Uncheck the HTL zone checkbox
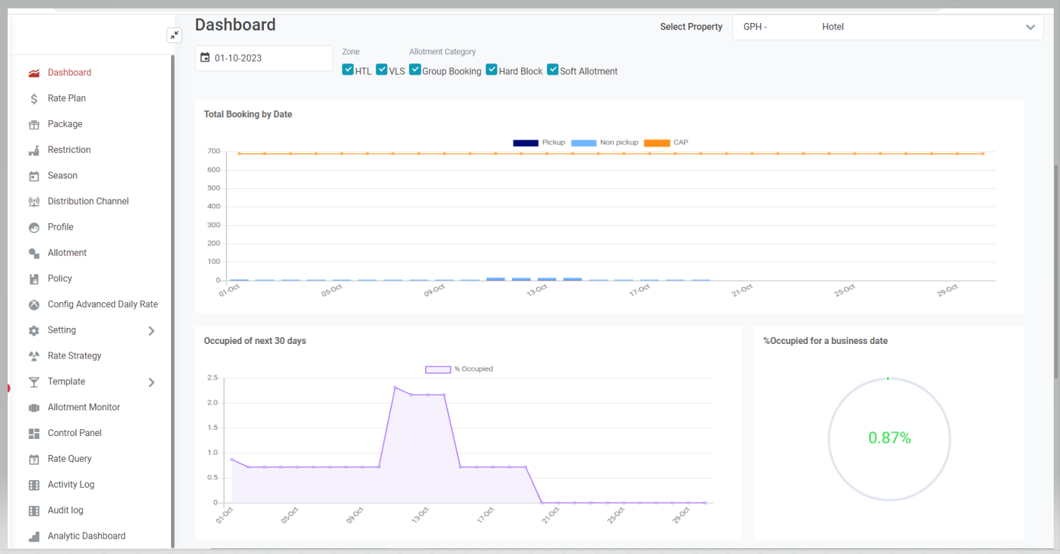The height and width of the screenshot is (554, 1060). pos(347,69)
